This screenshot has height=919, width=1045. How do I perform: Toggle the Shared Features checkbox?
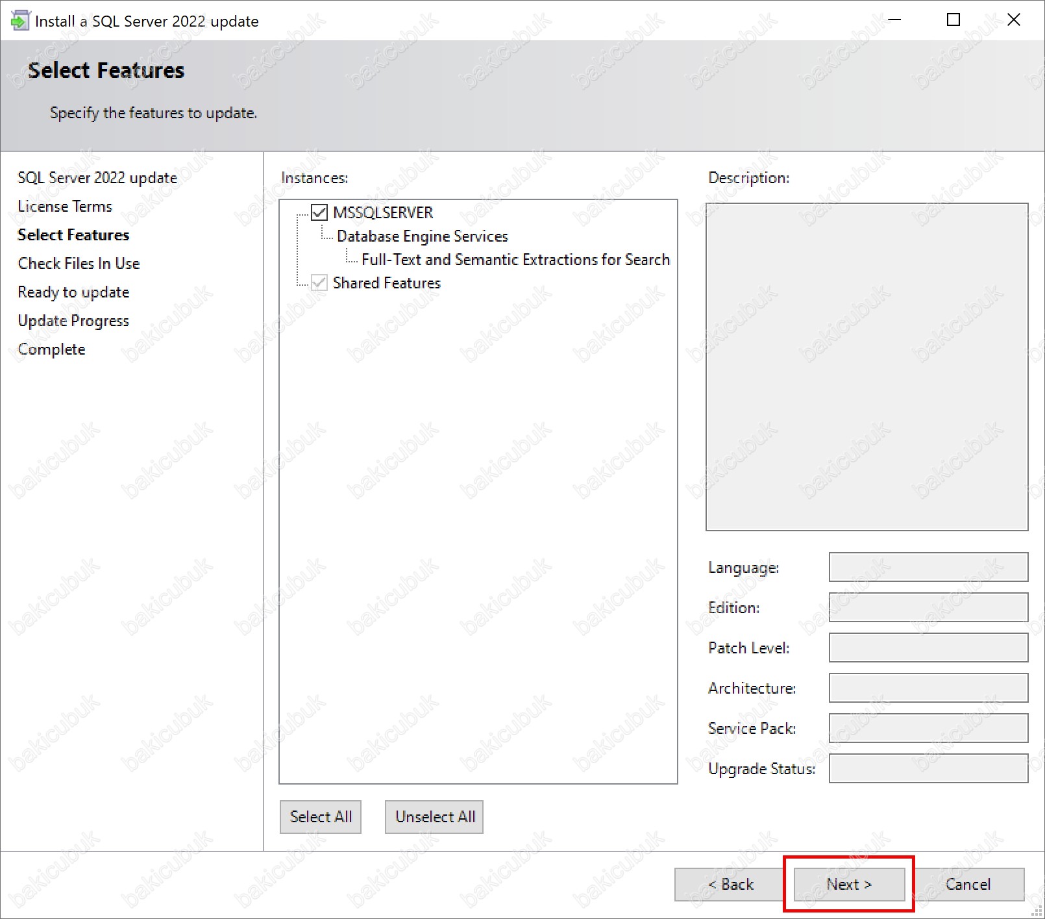click(x=319, y=283)
